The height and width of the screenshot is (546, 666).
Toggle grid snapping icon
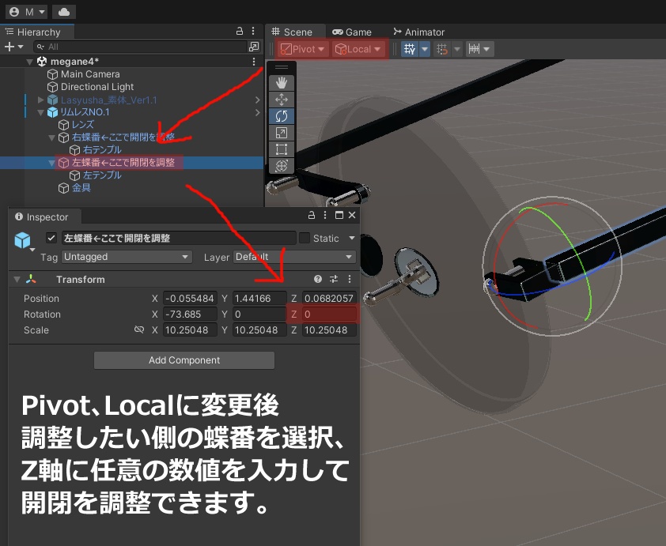[442, 49]
